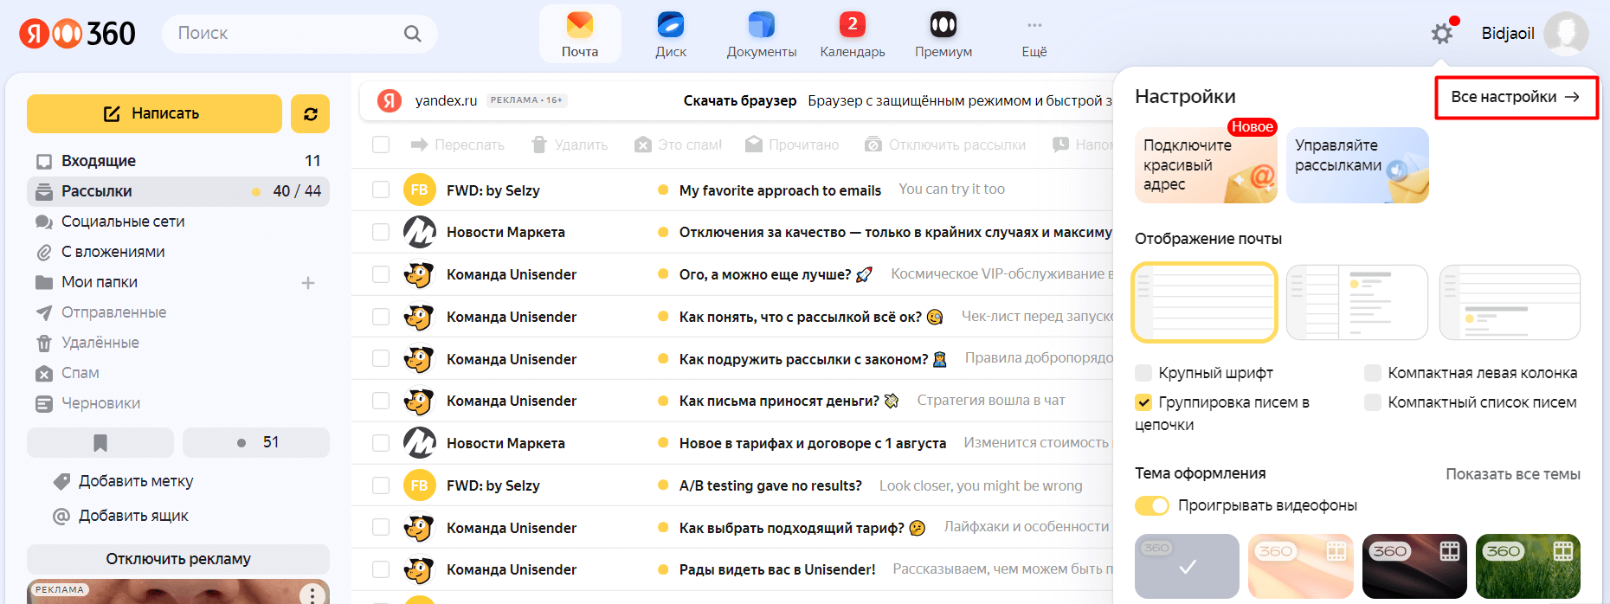The height and width of the screenshot is (604, 1610).
Task: Toggle unread dot on 'Как подружить рассылки' mail
Action: (663, 359)
